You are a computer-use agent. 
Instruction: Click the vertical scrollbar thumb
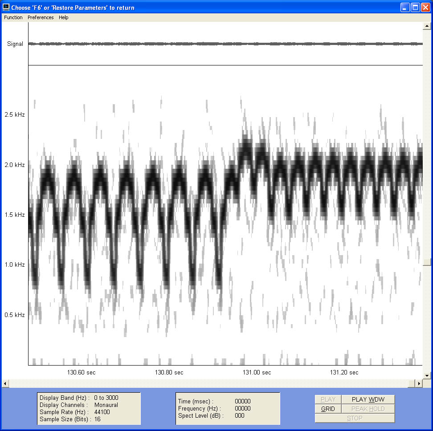(x=427, y=262)
